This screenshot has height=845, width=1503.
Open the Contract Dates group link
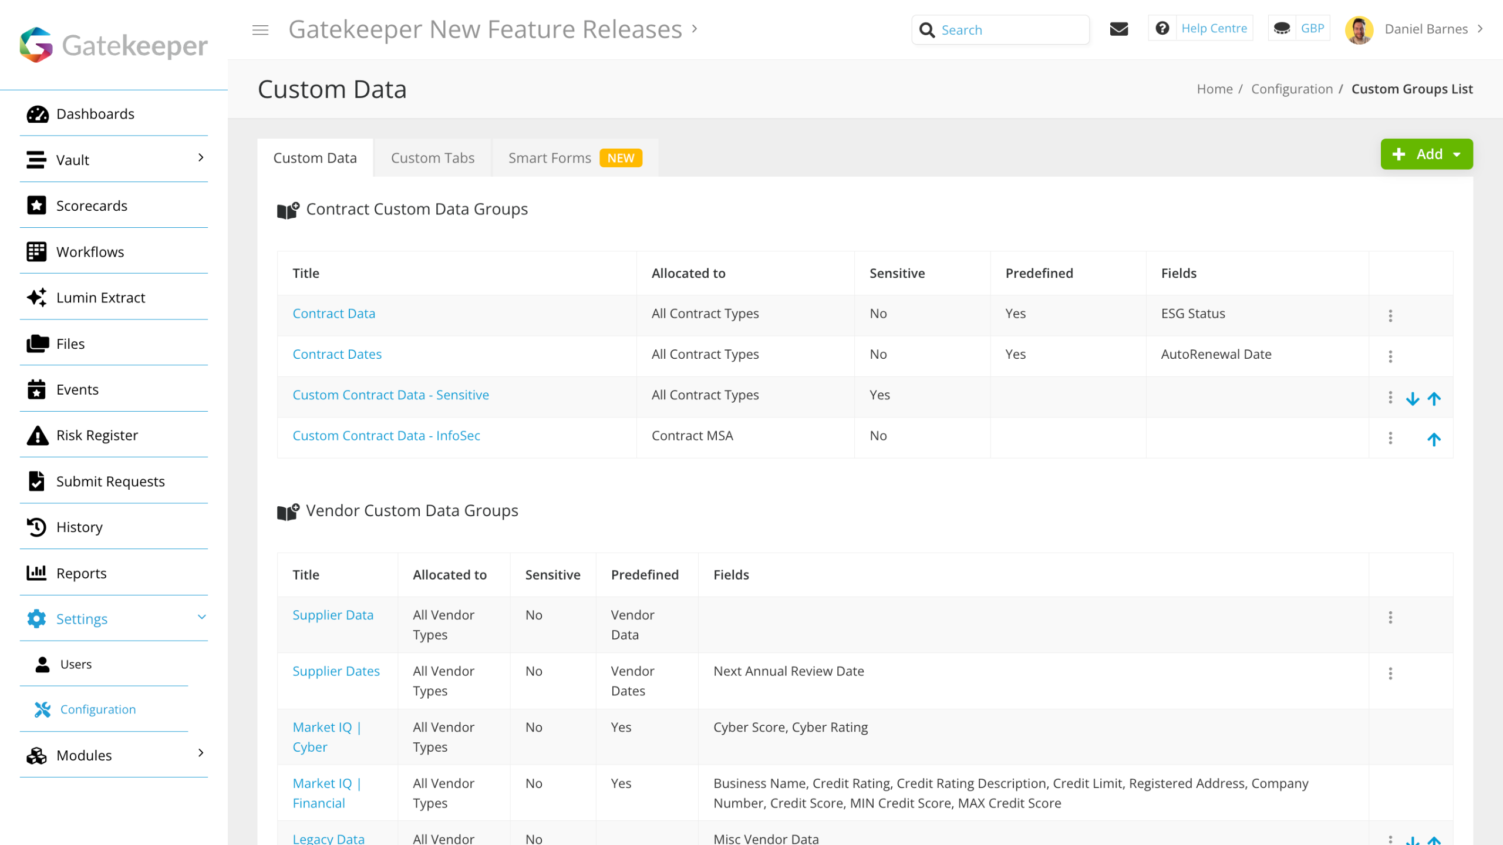point(336,354)
